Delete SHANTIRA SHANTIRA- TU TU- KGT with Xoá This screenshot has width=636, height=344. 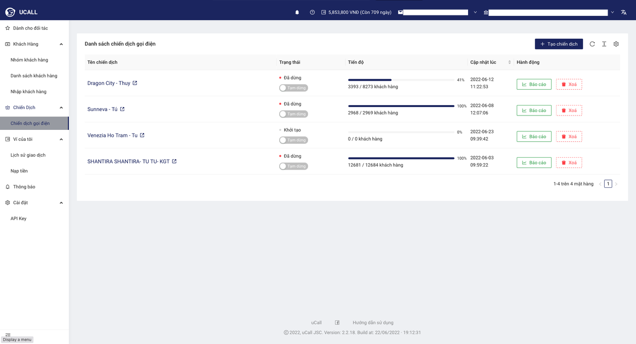pos(569,163)
